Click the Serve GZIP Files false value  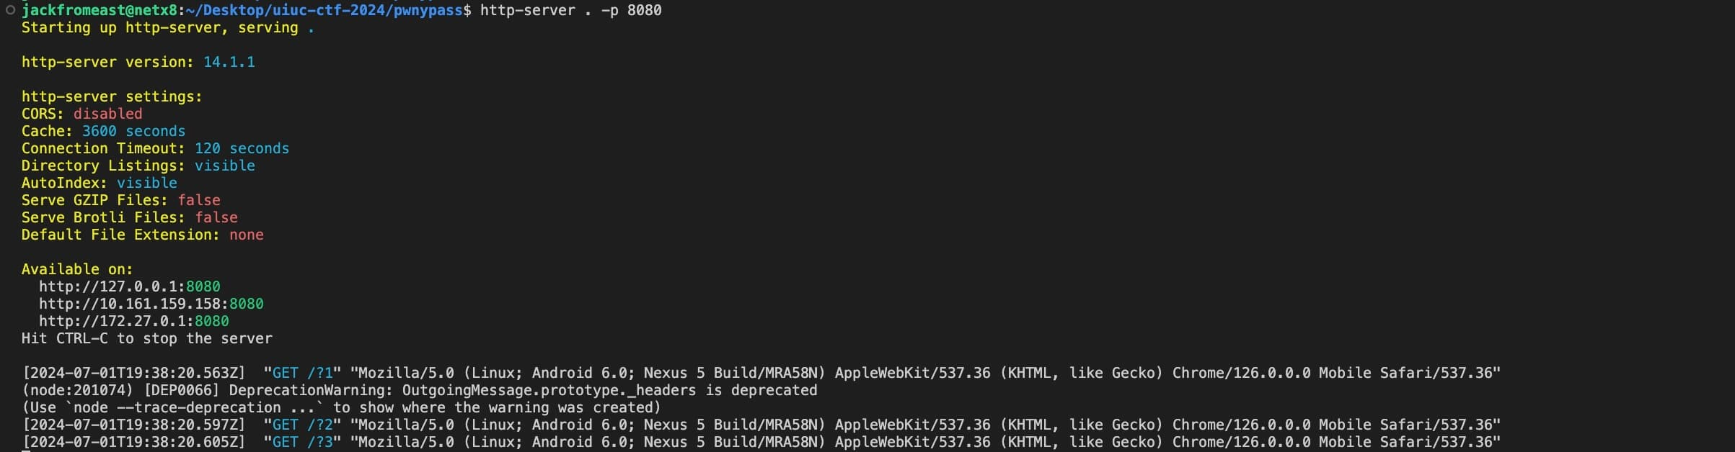pyautogui.click(x=199, y=200)
